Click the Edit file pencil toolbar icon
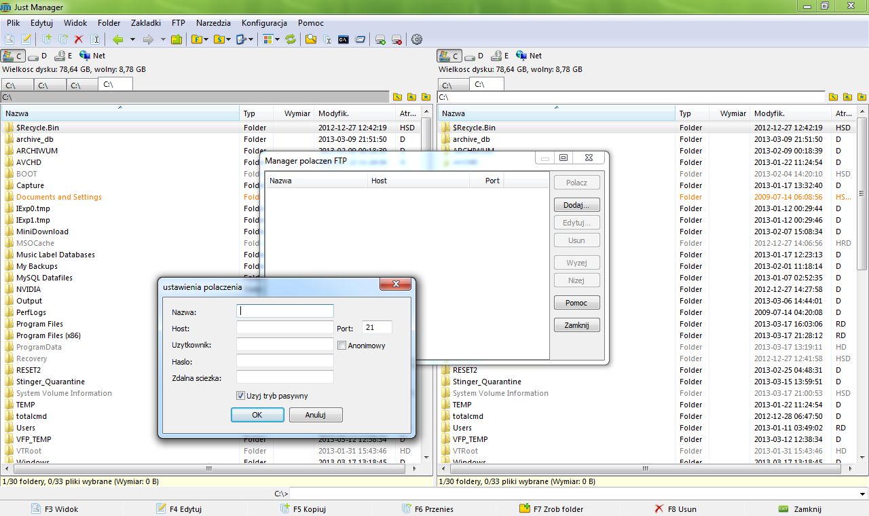Image resolution: width=869 pixels, height=516 pixels. pyautogui.click(x=26, y=39)
